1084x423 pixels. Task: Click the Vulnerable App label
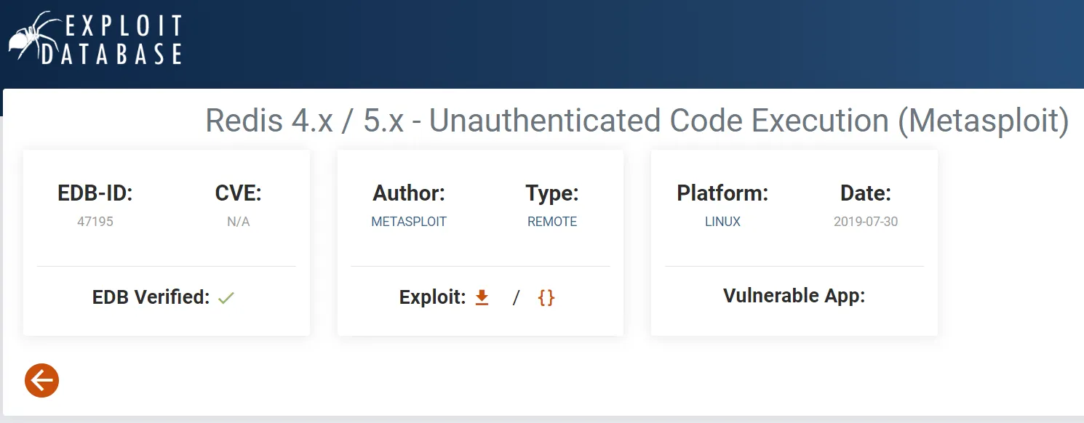(x=794, y=296)
